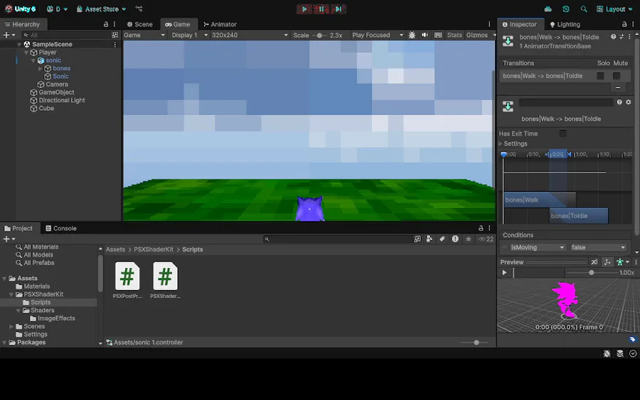Screen dimensions: 640x400
Task: Toggle the frame debugger bug icon
Action: 412,35
